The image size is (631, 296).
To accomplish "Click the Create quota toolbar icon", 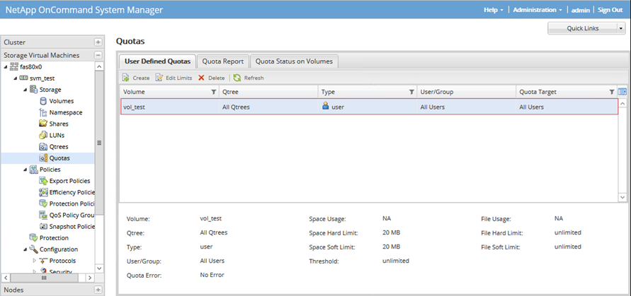I will (x=125, y=78).
